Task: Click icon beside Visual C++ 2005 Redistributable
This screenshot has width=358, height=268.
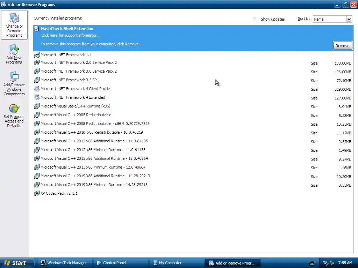Action: (x=36, y=115)
